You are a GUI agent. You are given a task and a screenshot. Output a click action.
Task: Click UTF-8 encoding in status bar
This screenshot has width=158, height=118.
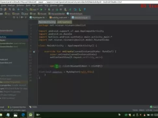[149, 110]
